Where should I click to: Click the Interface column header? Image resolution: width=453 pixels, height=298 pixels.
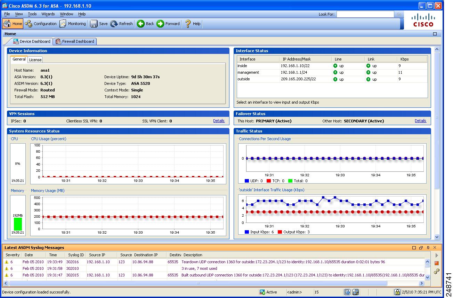(258, 59)
